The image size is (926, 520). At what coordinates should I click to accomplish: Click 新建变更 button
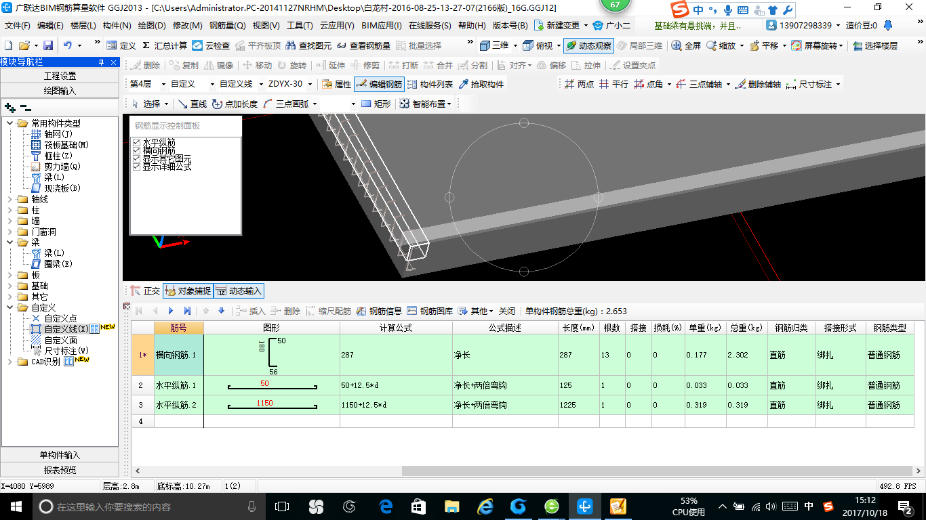[558, 26]
